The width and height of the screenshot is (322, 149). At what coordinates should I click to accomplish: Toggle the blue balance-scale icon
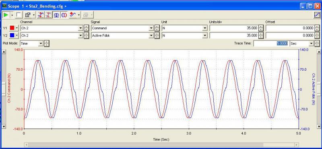56,15
